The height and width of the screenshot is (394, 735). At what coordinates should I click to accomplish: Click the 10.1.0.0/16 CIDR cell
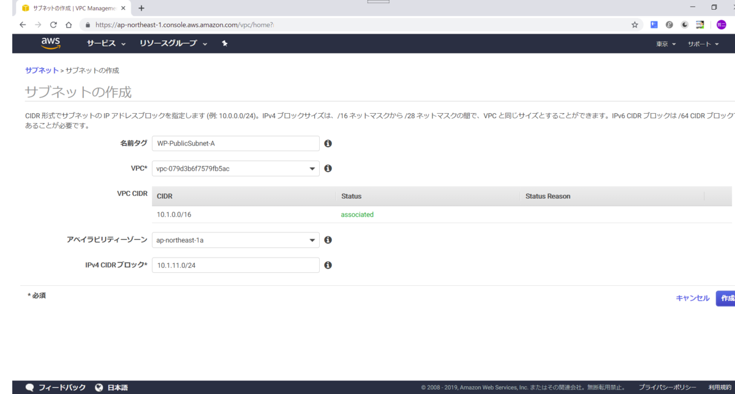[174, 215]
